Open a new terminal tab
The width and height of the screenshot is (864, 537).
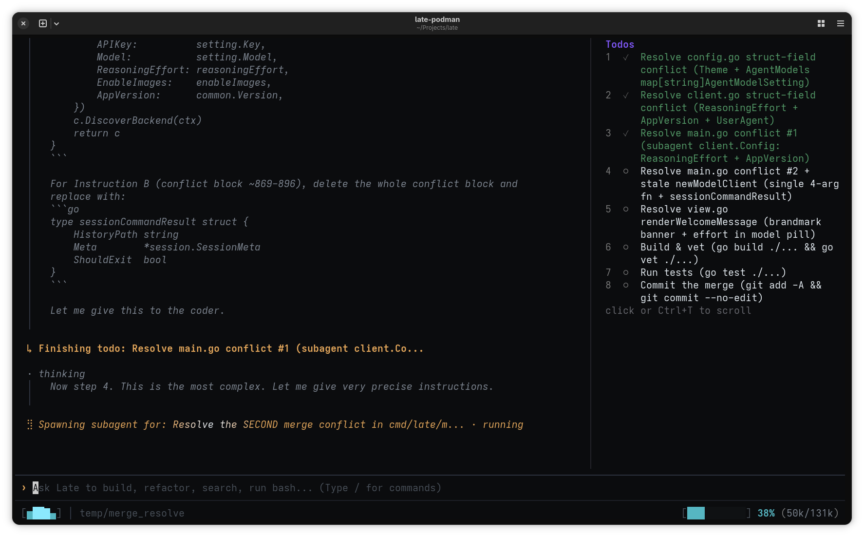[43, 23]
